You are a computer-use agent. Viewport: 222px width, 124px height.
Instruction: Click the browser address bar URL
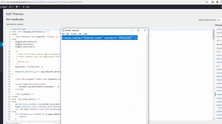[x=41, y=2]
